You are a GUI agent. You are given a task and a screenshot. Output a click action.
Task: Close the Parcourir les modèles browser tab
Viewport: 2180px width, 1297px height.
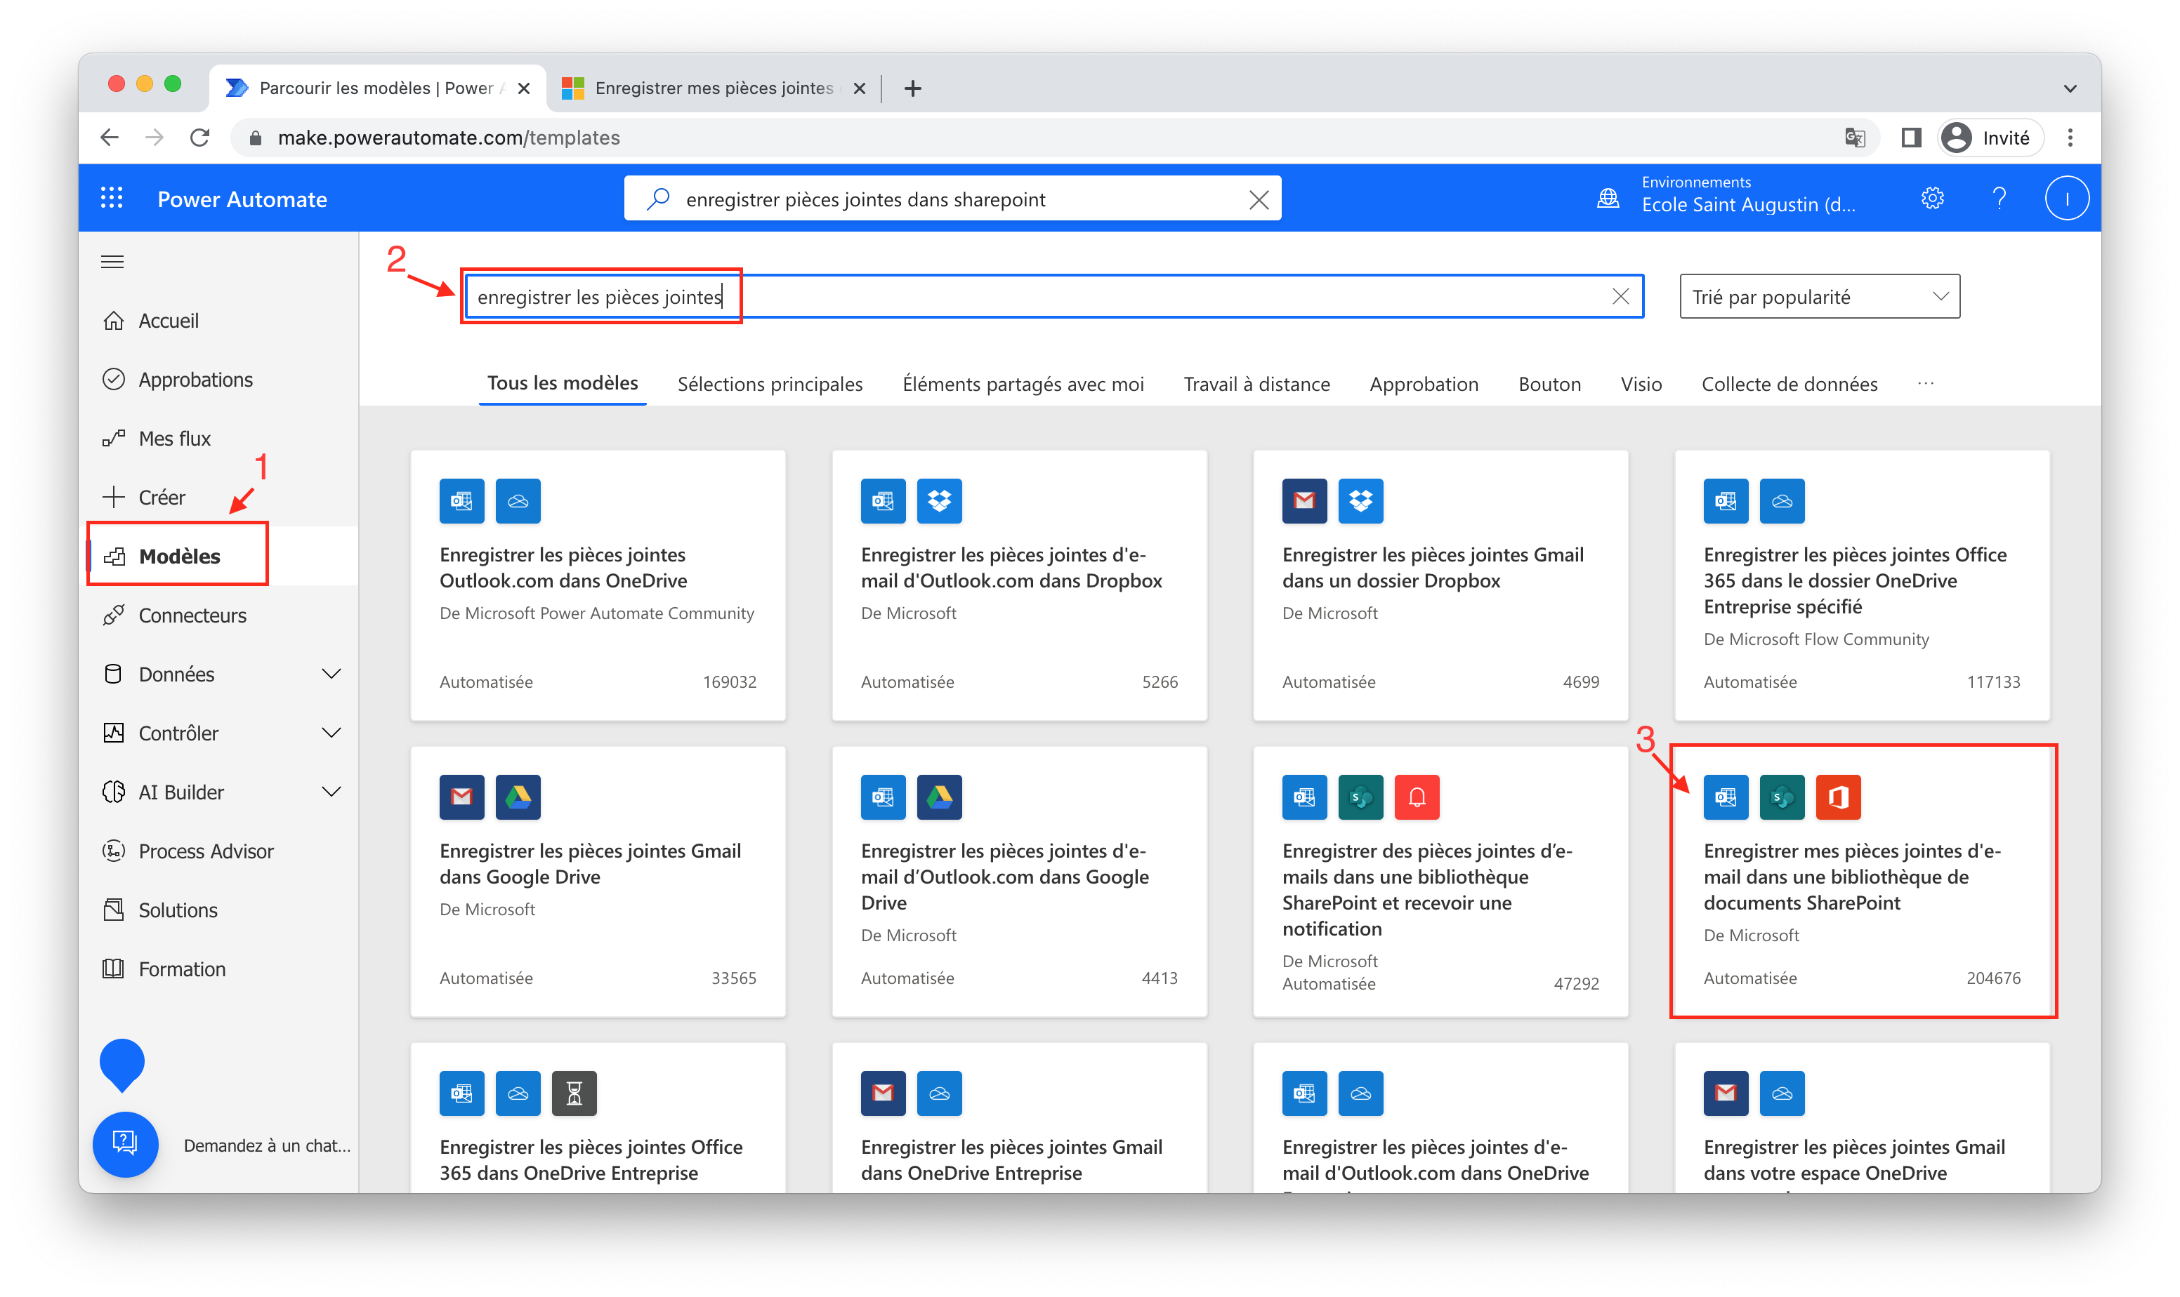pyautogui.click(x=523, y=88)
